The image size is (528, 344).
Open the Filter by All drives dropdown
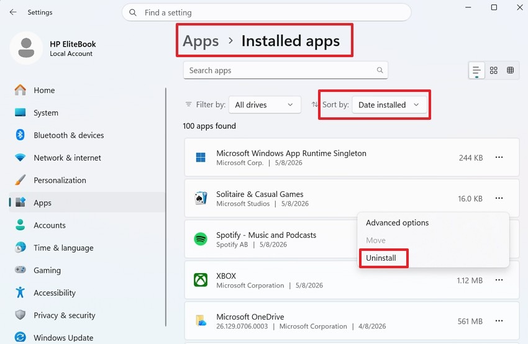point(265,105)
